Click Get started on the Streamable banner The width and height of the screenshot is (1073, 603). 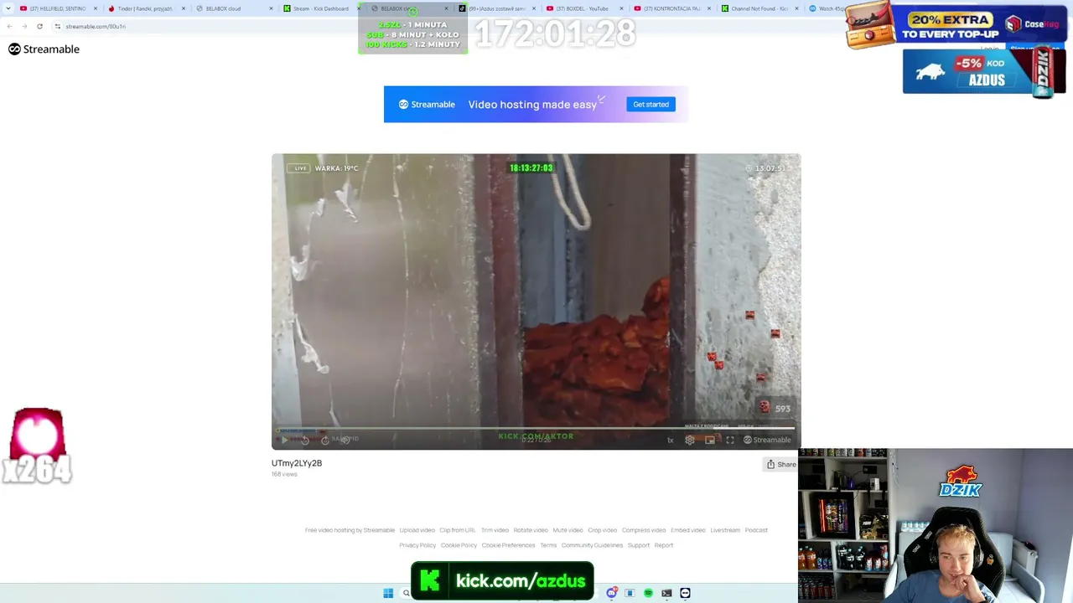(x=651, y=105)
